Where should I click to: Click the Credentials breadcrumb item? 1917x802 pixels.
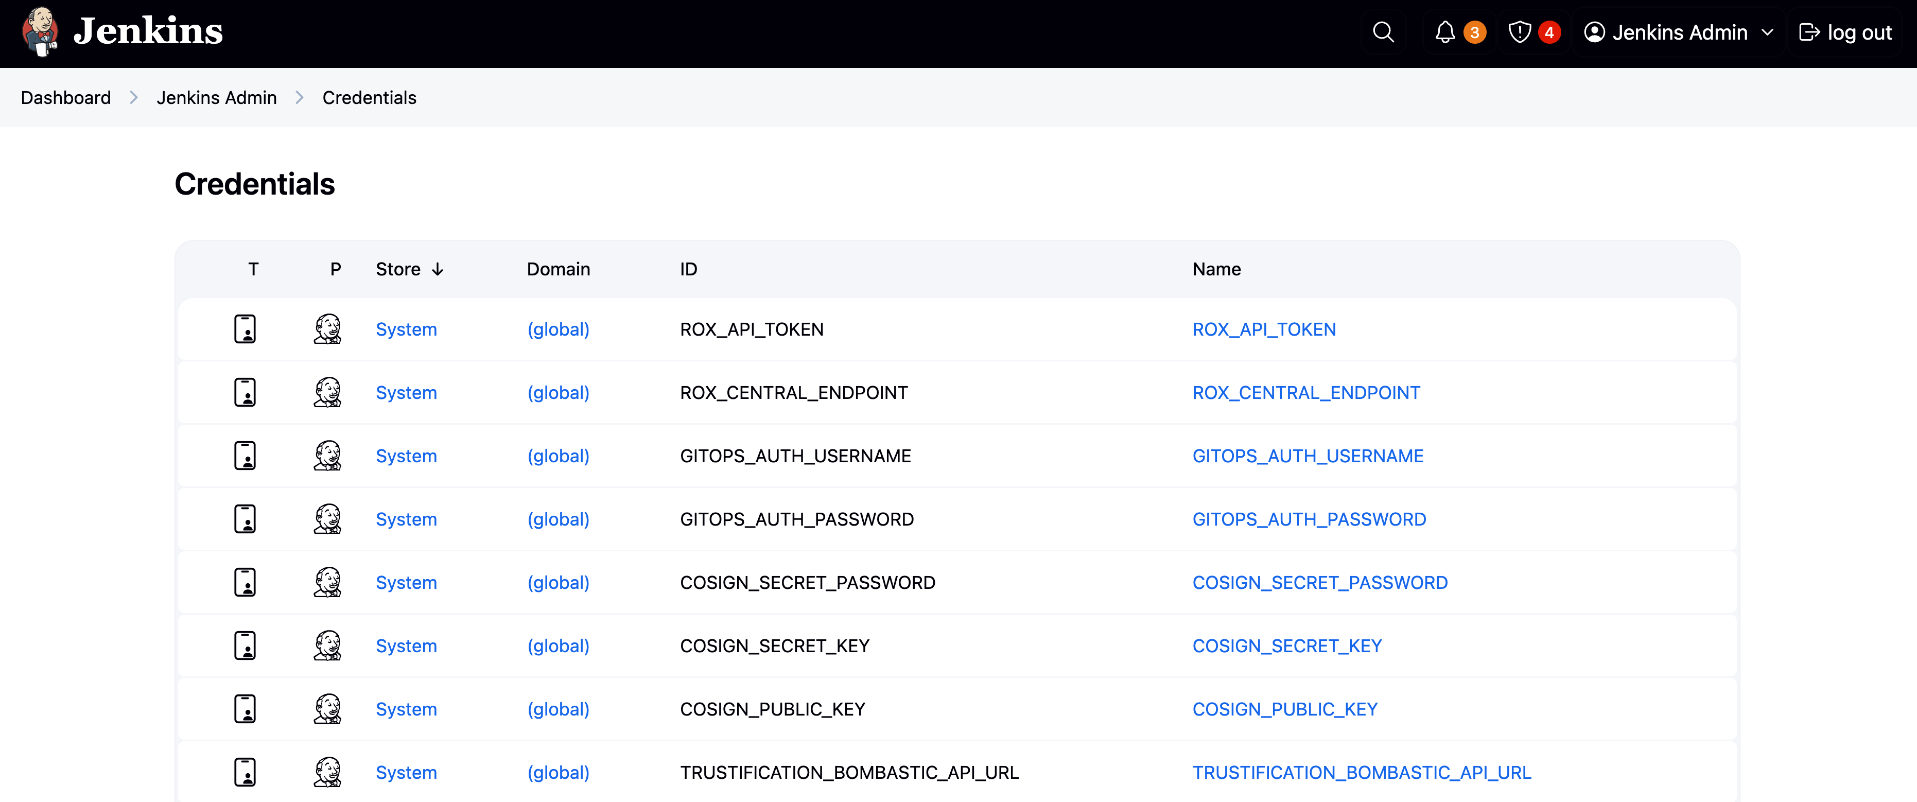click(x=369, y=97)
